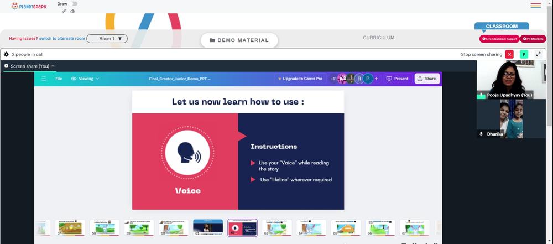The height and width of the screenshot is (244, 553).
Task: Select slide 65 thumbnail
Action: (x=346, y=228)
